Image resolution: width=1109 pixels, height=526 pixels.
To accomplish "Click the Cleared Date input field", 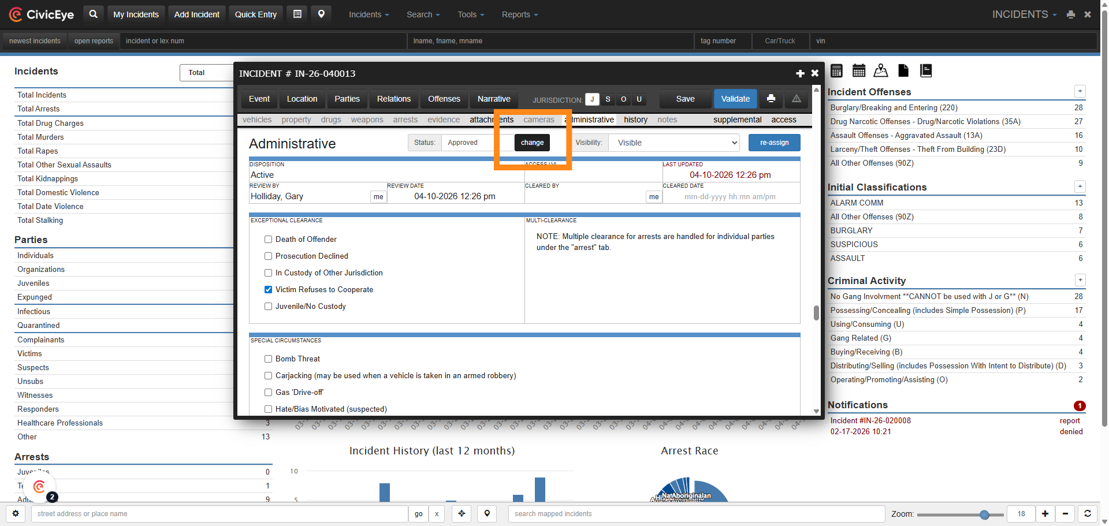I will (x=731, y=197).
